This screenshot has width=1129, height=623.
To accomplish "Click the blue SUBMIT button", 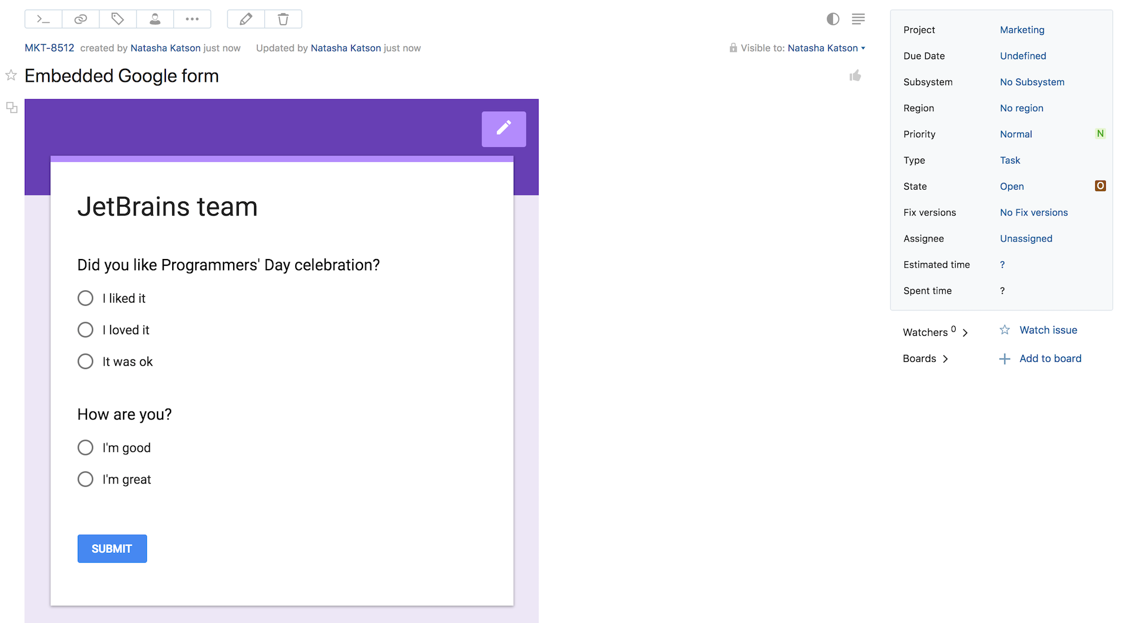I will (x=112, y=549).
